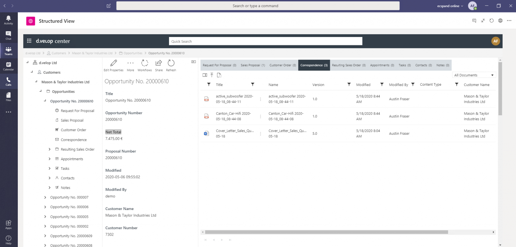Open row menu for Canton_Car-Hifi document

click(260, 116)
